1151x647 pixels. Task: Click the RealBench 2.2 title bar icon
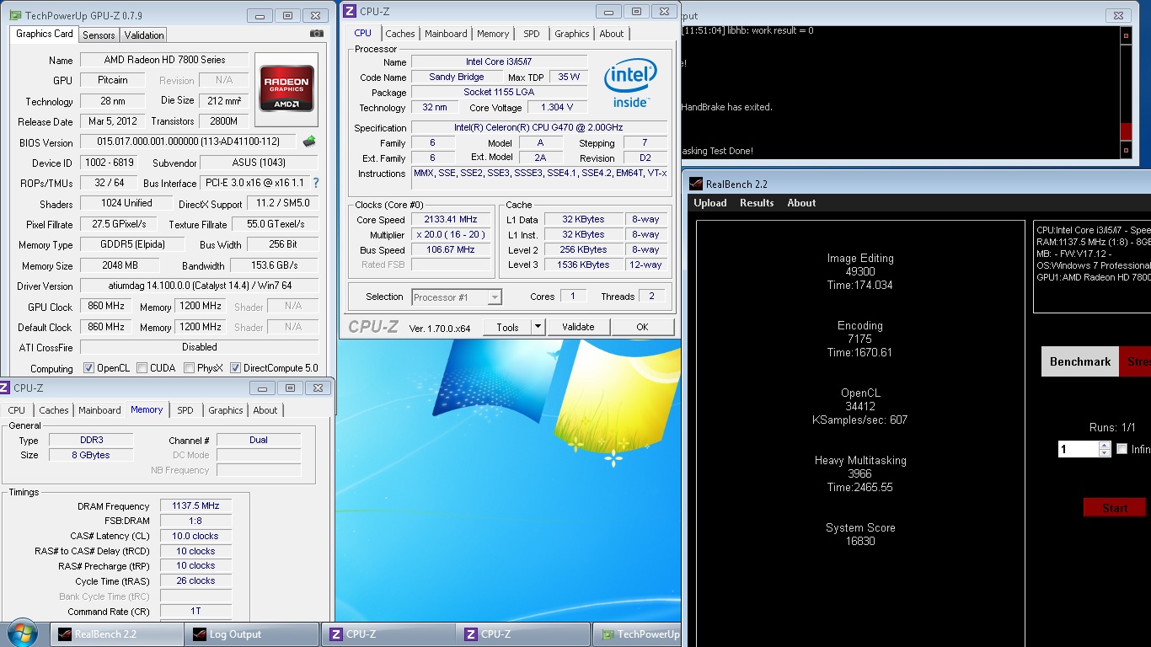(x=695, y=184)
